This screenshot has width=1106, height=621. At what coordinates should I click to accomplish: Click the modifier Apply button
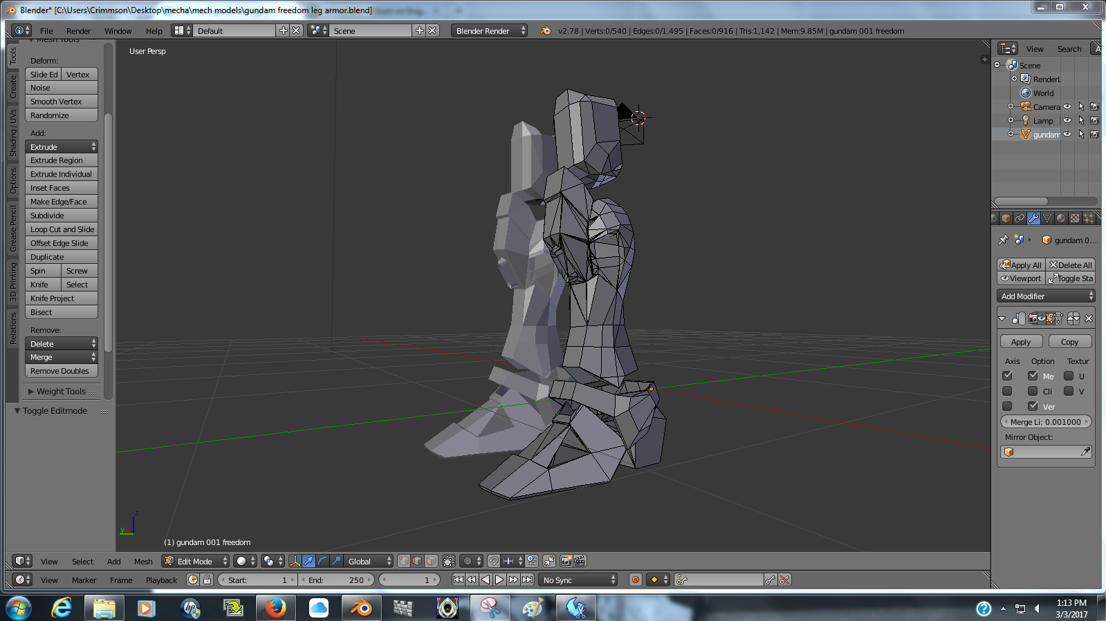pos(1021,341)
